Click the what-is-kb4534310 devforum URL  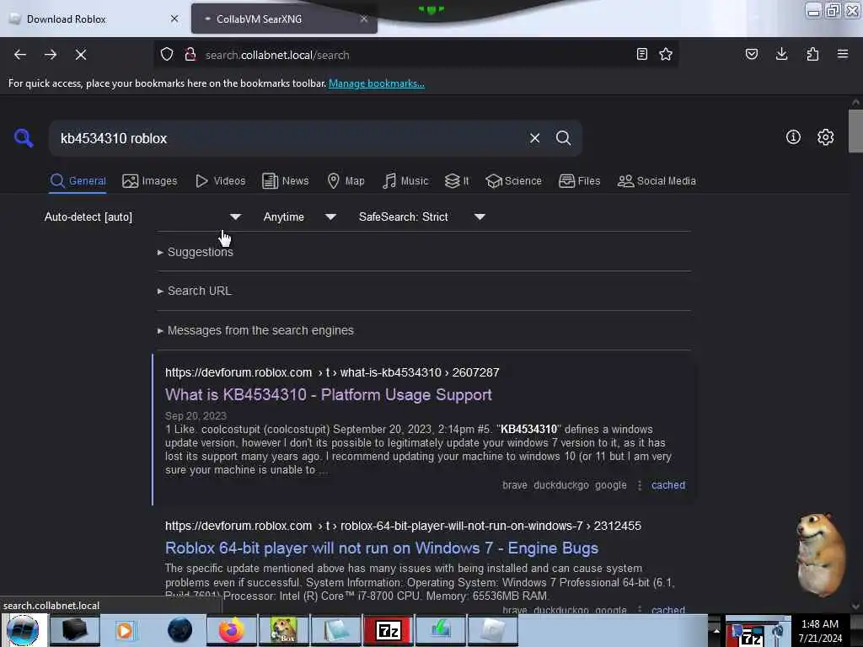[x=332, y=372]
